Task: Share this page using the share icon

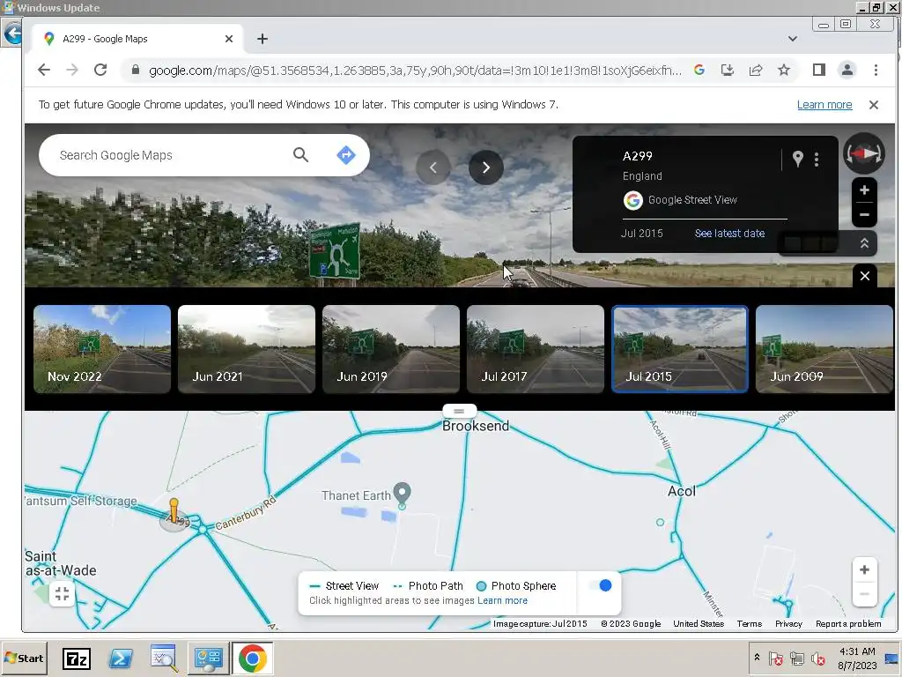Action: coord(756,71)
